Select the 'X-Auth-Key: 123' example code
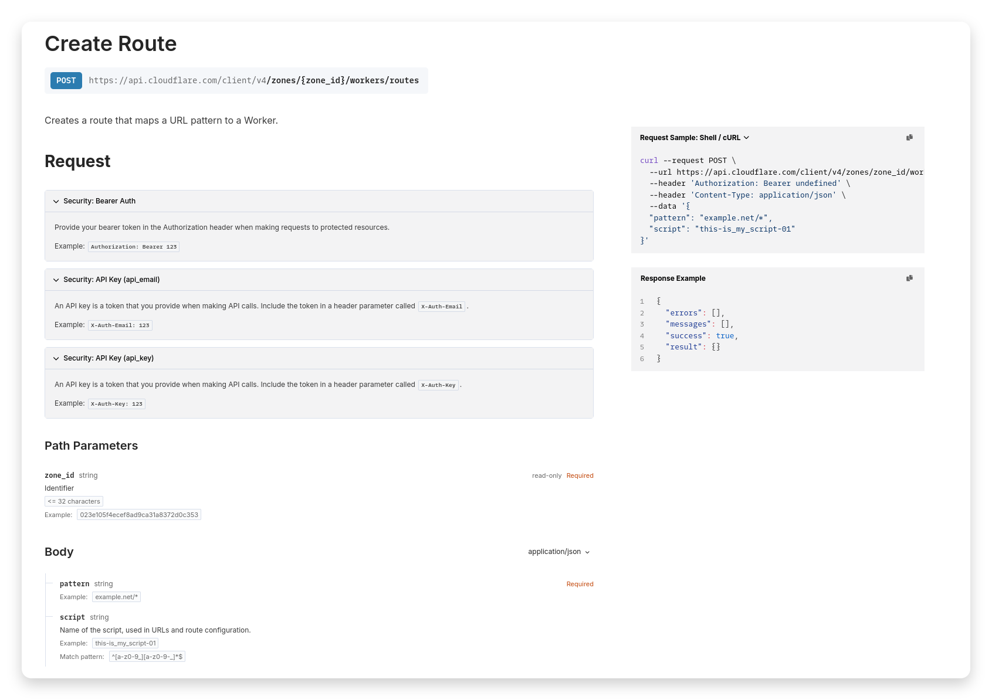The height and width of the screenshot is (700, 992). pyautogui.click(x=117, y=404)
